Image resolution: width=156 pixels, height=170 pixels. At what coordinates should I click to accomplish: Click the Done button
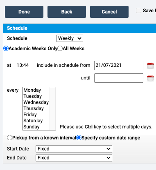24,12
